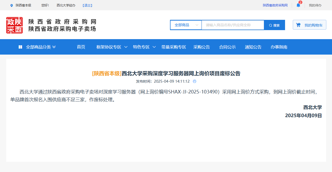Click the location pin icon beside 陕西省本级
332x172 pixels.
11,5
